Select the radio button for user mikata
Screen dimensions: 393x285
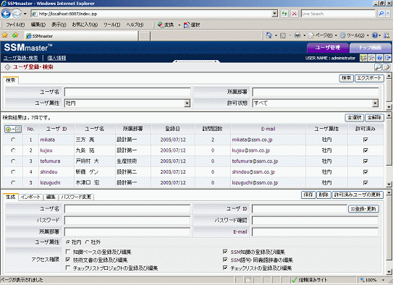13,140
